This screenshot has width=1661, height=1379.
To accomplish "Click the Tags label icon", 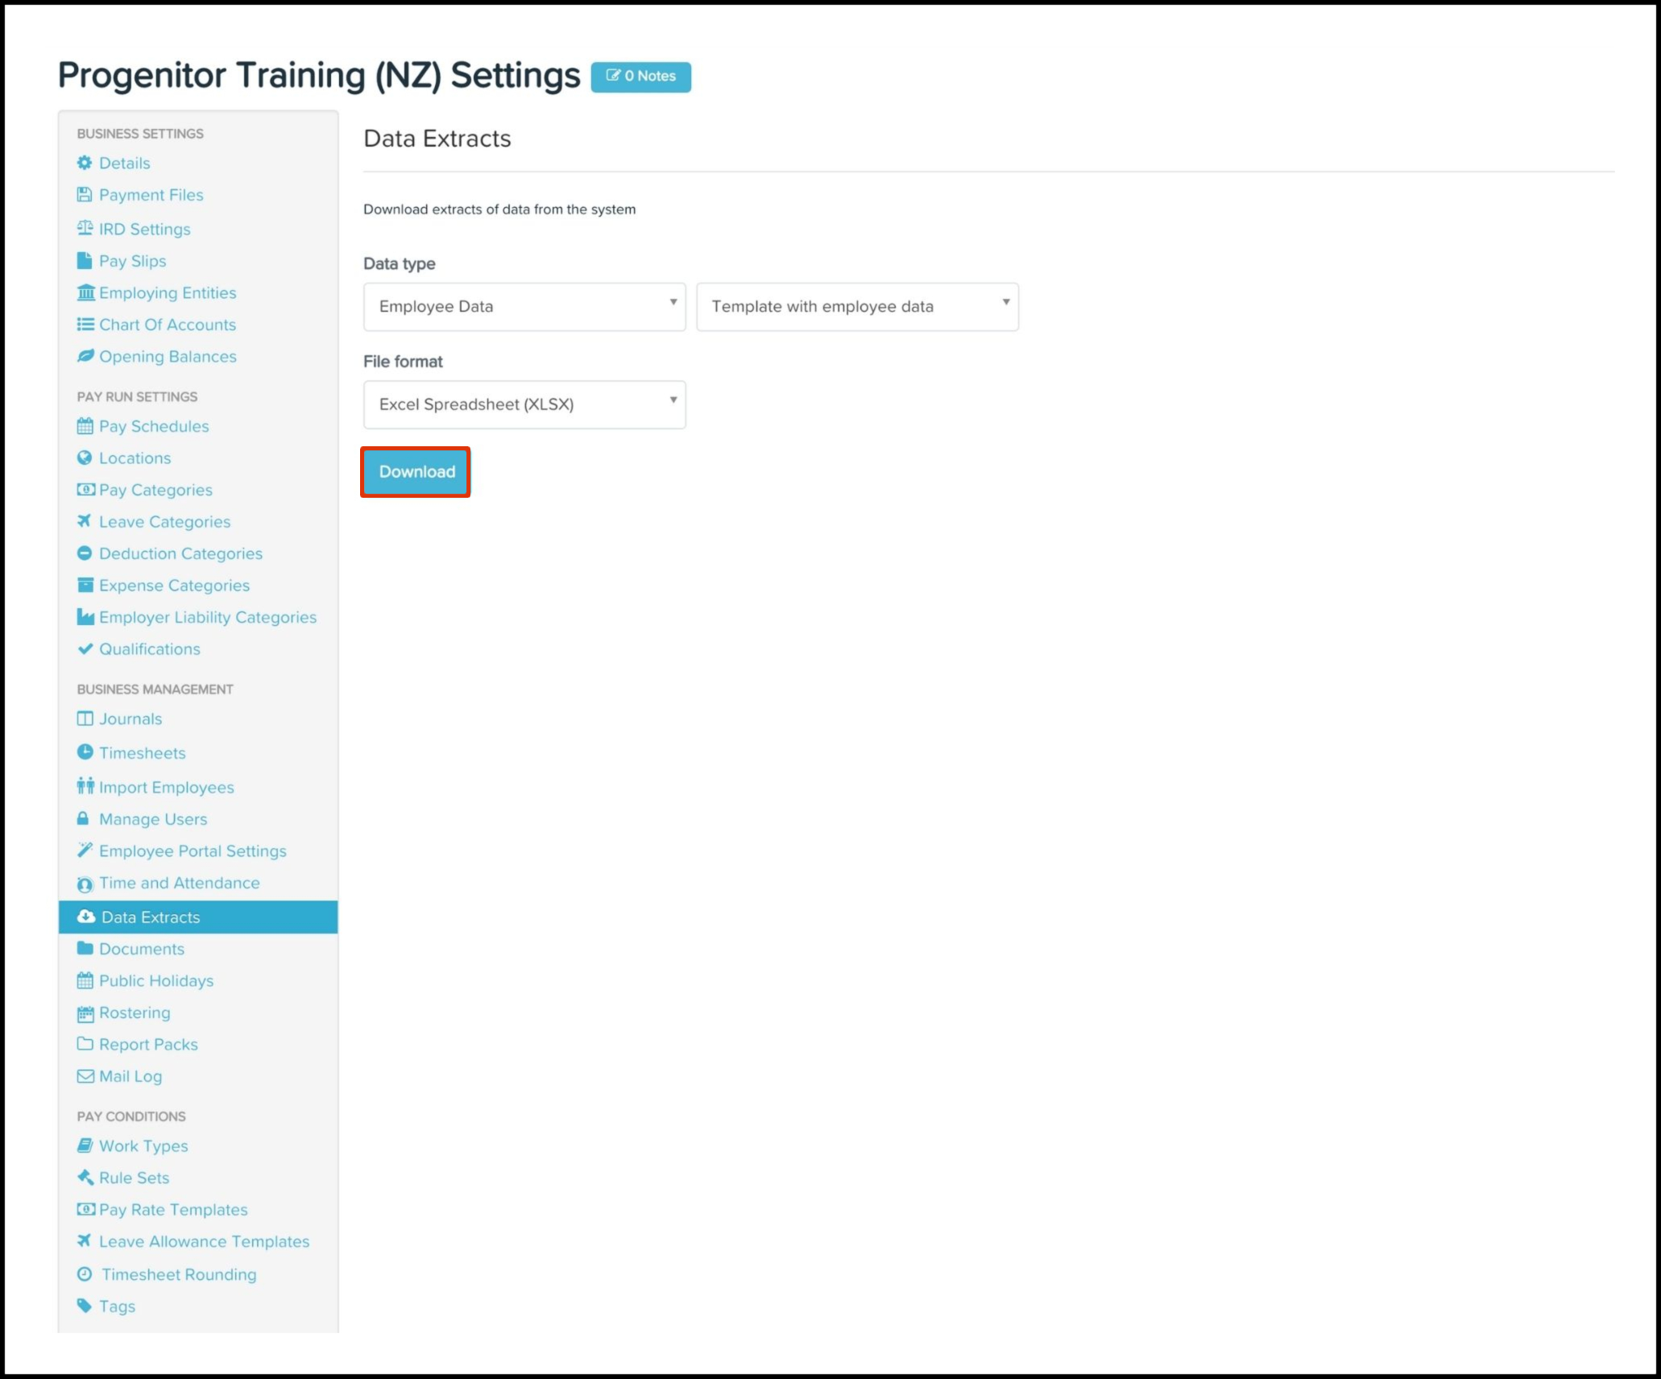I will pos(85,1306).
